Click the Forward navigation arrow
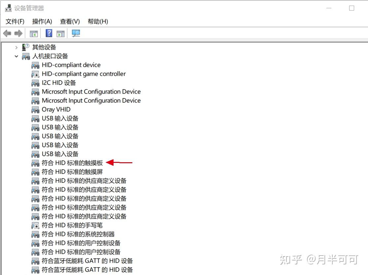Viewport: 368px width, 275px height. point(18,33)
